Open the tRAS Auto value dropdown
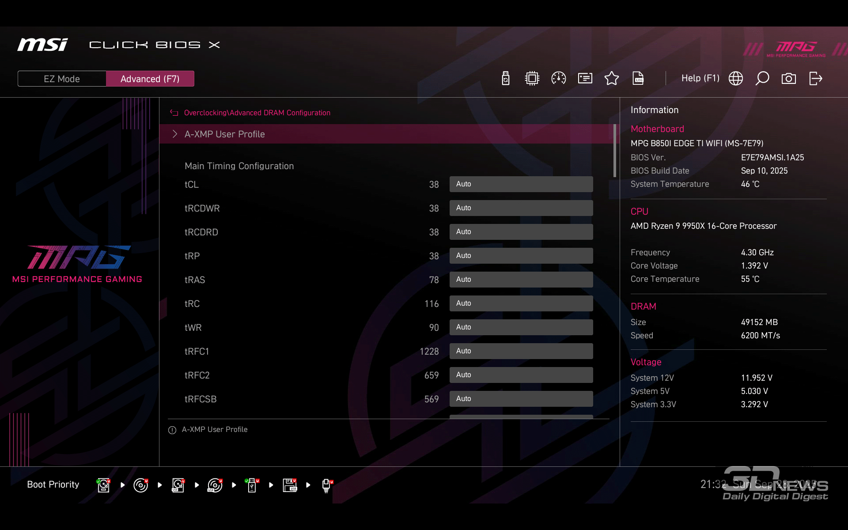Viewport: 848px width, 530px height. tap(521, 280)
